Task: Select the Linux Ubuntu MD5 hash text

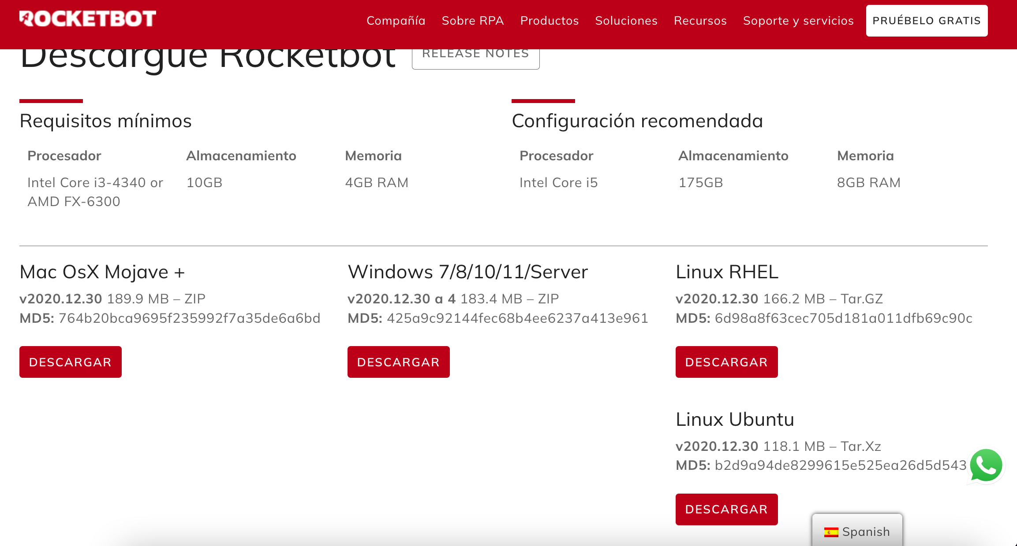Action: (841, 465)
